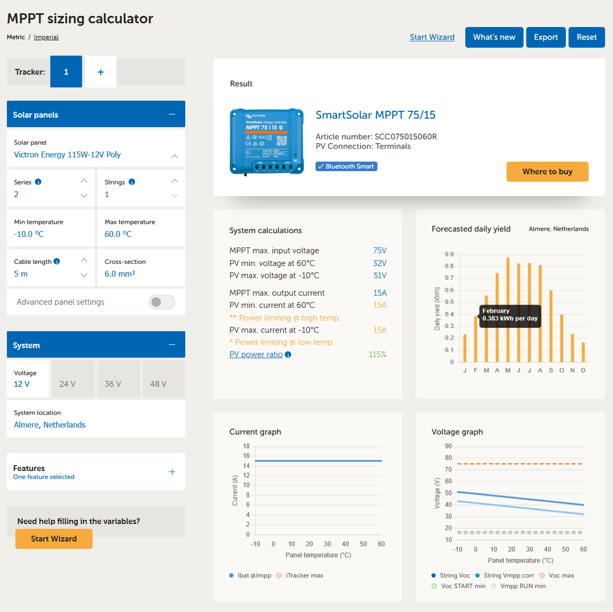Click Article number SCC075015060R text
613x612 pixels.
pos(376,137)
